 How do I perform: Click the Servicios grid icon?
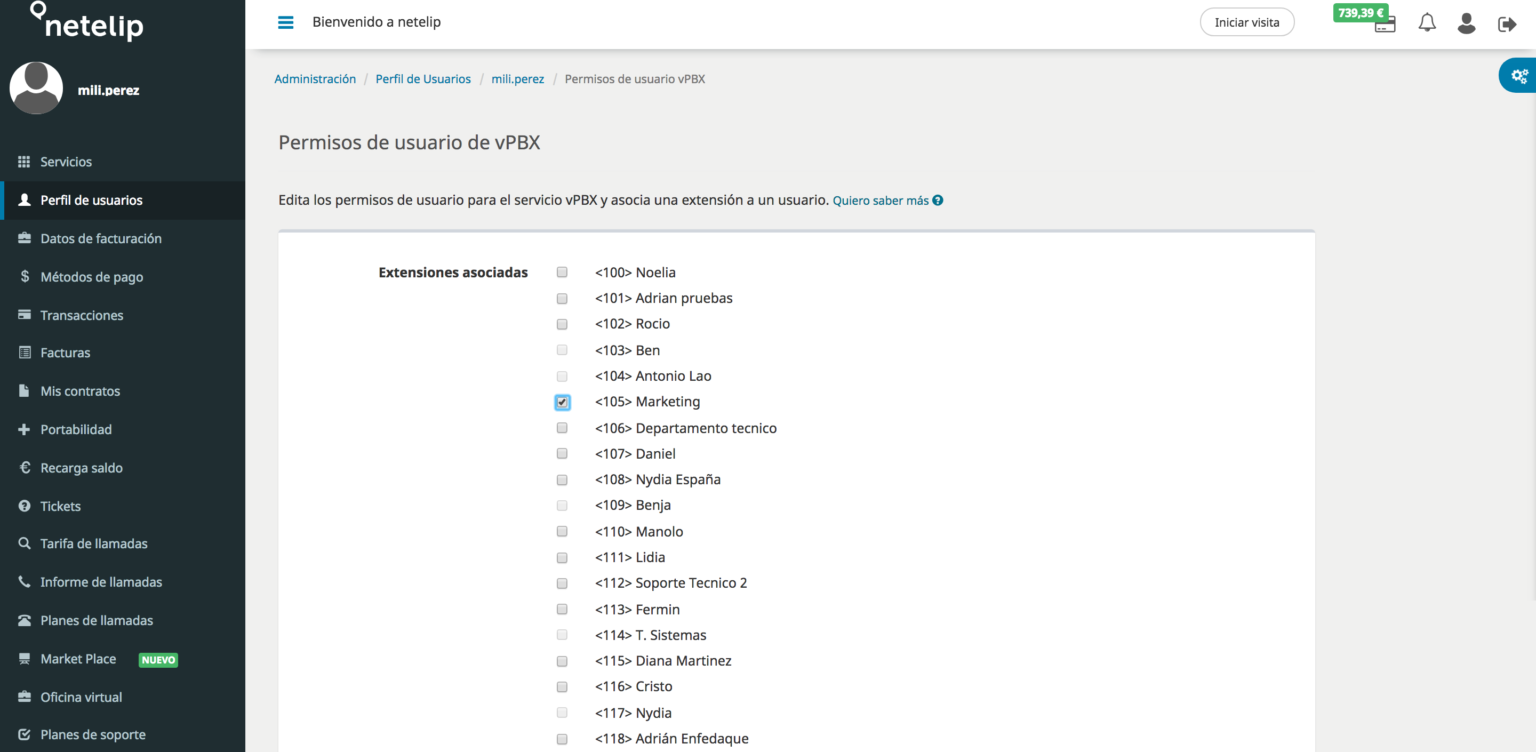tap(25, 162)
